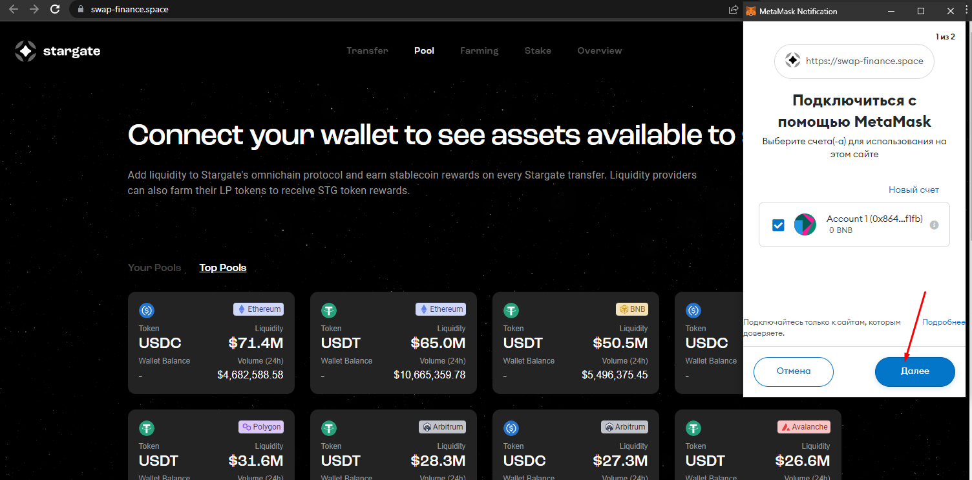The image size is (972, 480).
Task: Click Arbitrum badge on the USDT card
Action: point(442,427)
